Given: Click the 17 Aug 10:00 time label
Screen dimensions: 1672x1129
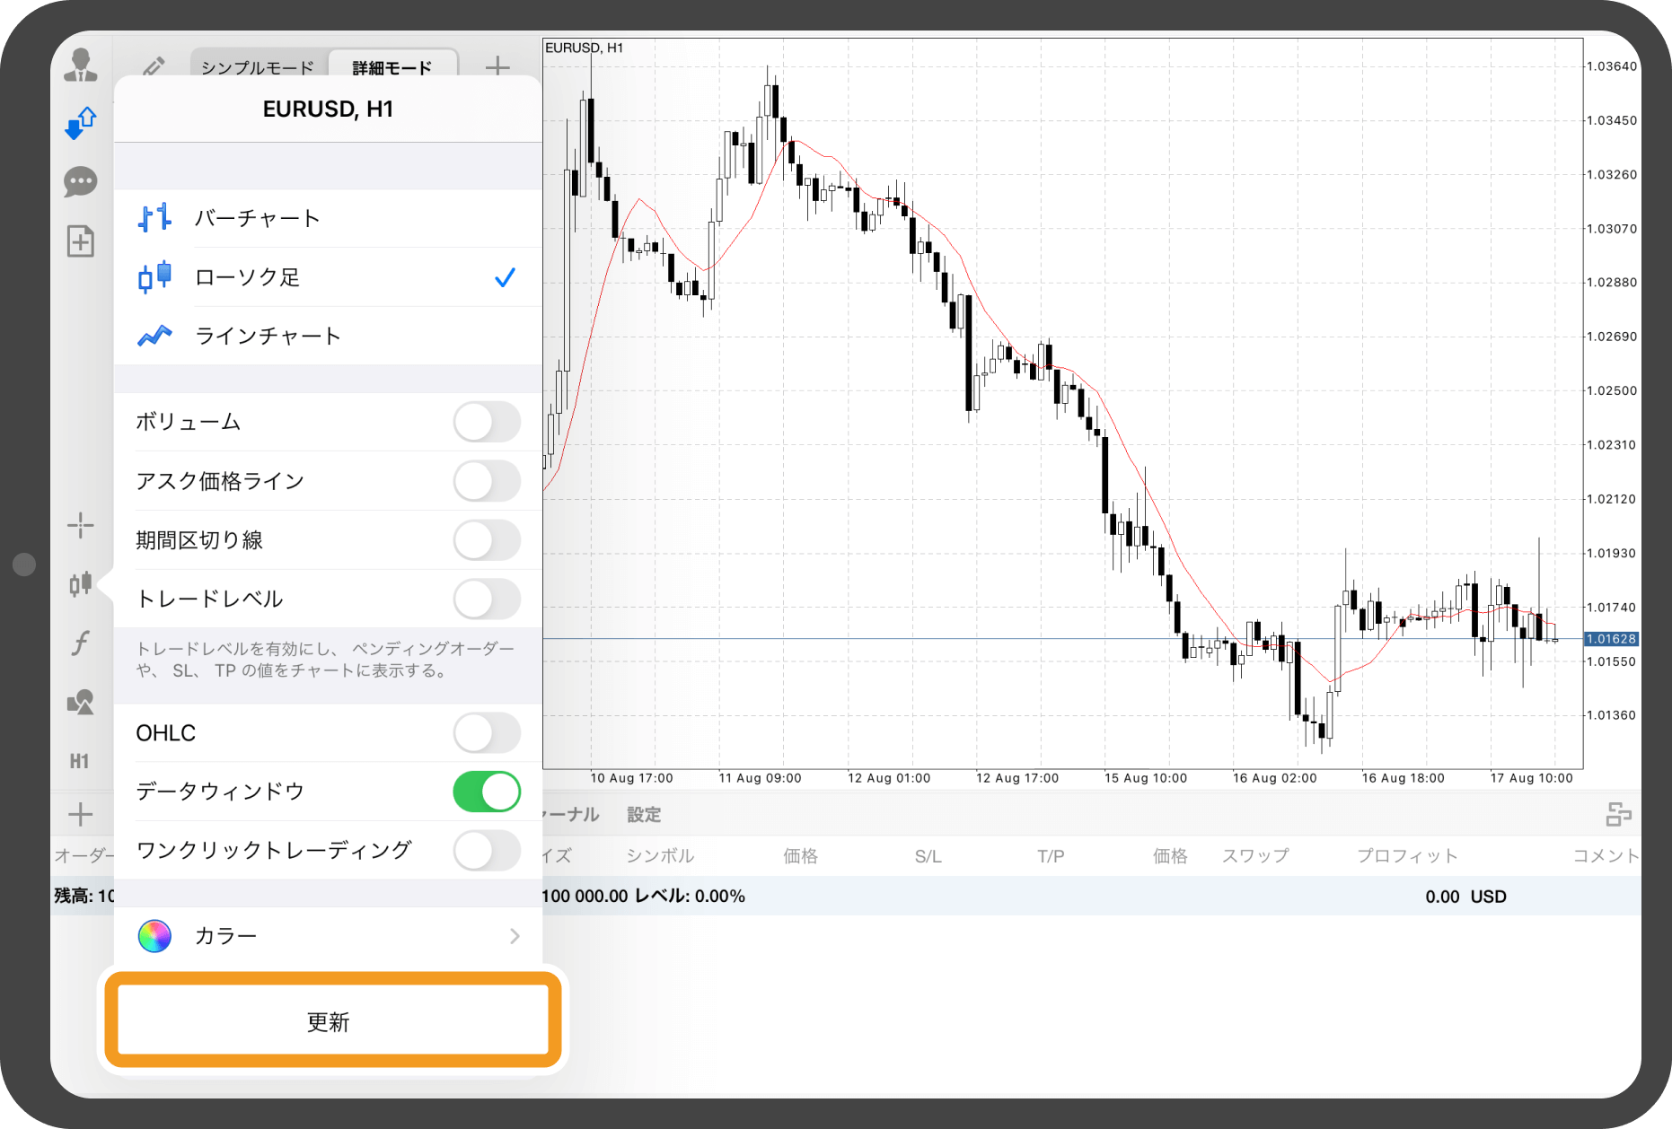Looking at the screenshot, I should pos(1531,778).
